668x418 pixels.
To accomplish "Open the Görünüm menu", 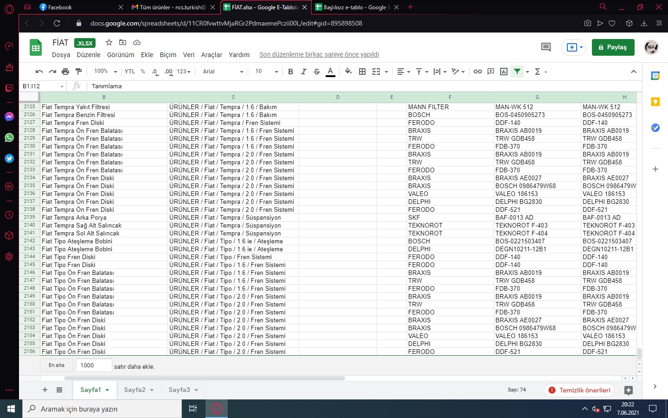I will pyautogui.click(x=121, y=55).
